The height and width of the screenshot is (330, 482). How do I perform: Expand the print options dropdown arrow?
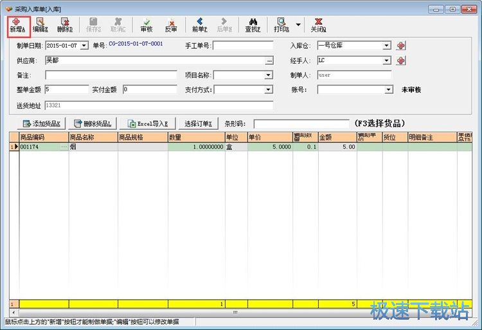click(298, 24)
